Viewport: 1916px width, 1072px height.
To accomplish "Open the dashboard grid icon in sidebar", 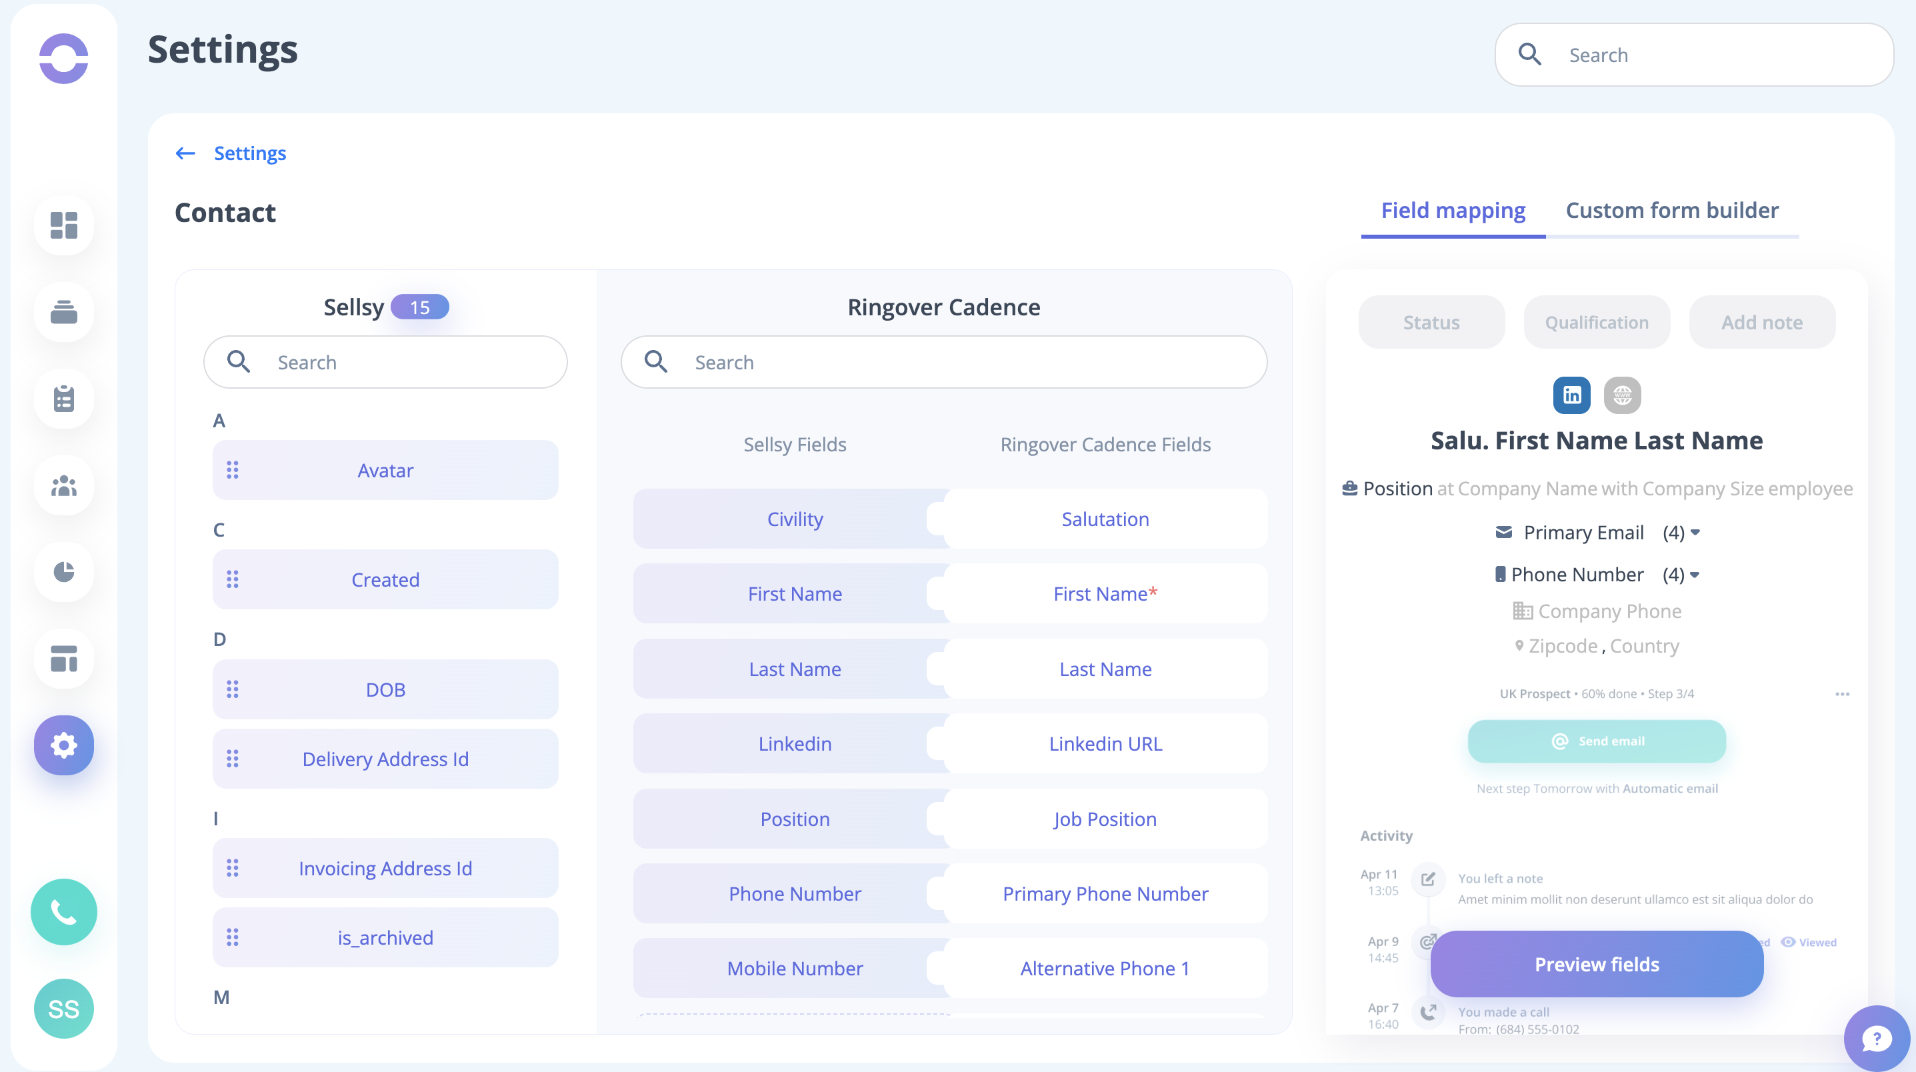I will coord(64,225).
